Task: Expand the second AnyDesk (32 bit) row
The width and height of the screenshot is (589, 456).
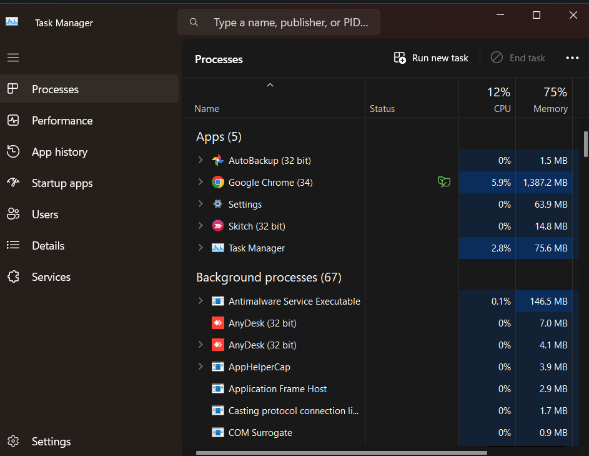Action: 200,344
